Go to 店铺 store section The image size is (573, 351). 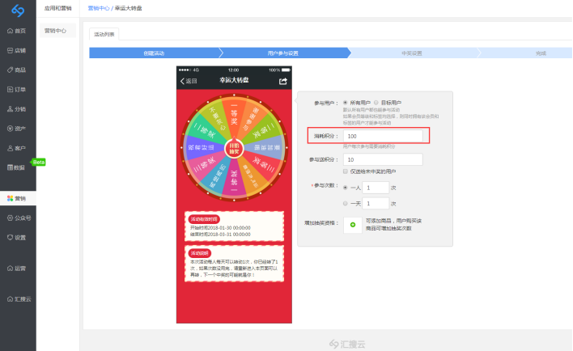17,50
